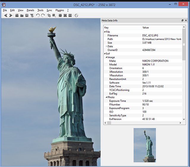Click the Value column header
Viewport: 190px width, 167px height.
coord(145,28)
